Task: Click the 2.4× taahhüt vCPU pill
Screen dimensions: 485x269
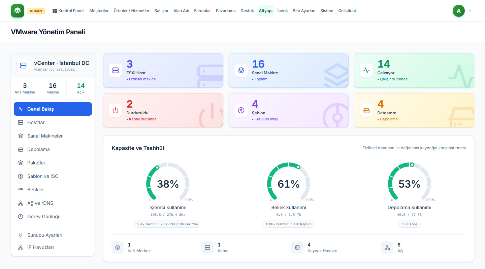Action: 168,224
